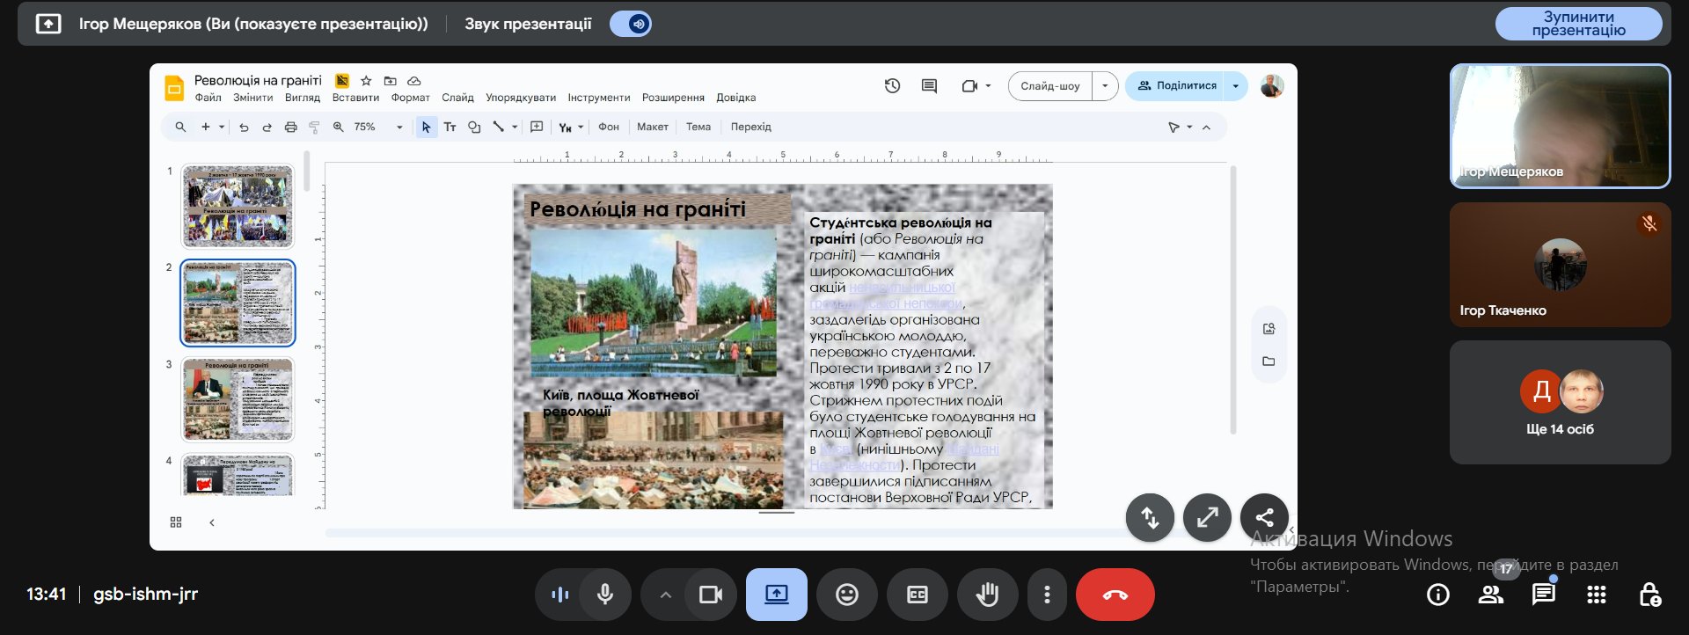This screenshot has height=635, width=1689.
Task: Hang up with the red leave call button
Action: pyautogui.click(x=1115, y=595)
